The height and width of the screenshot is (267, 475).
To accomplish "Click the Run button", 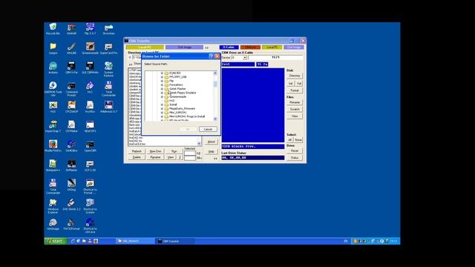I will [x=174, y=151].
